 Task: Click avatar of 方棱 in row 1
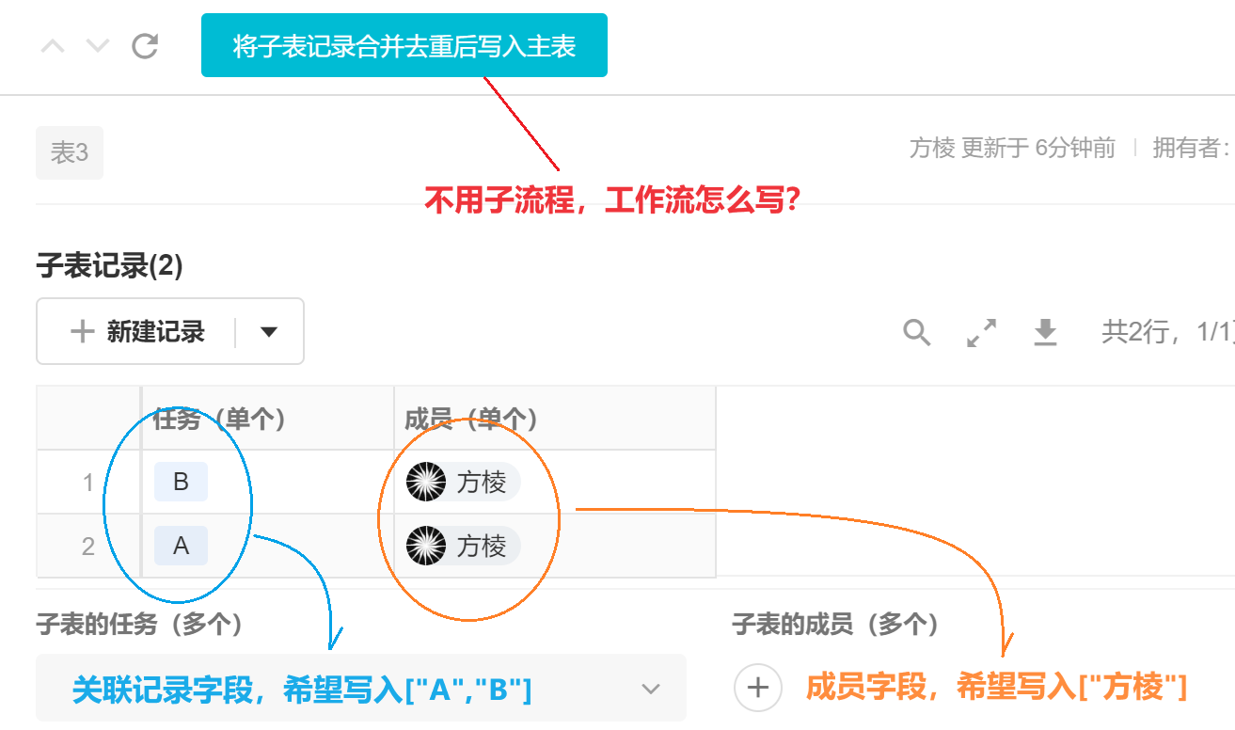(x=426, y=483)
